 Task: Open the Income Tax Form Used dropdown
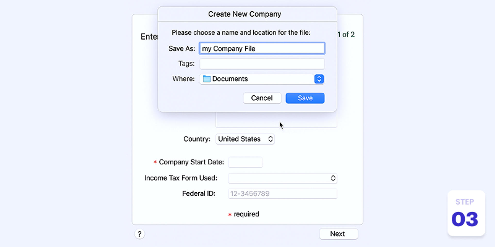pyautogui.click(x=282, y=178)
